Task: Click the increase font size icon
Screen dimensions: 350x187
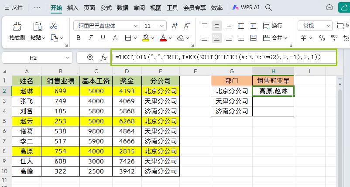Action: 175,26
